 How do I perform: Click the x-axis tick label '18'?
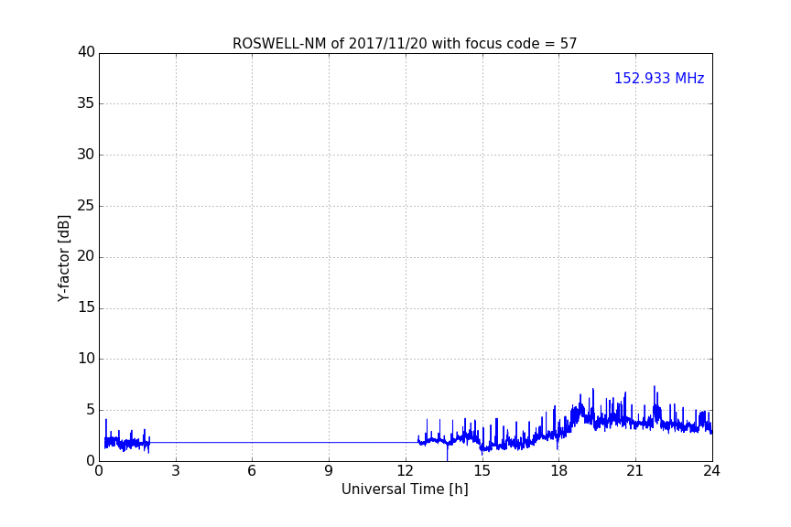click(559, 471)
